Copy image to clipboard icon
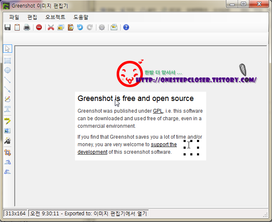Image resolution: width=272 pixels, height=222 pixels. click(17, 27)
